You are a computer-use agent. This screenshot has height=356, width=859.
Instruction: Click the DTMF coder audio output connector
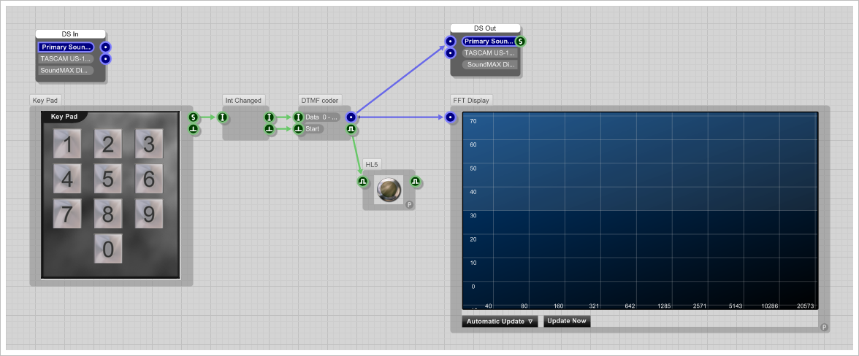point(351,117)
